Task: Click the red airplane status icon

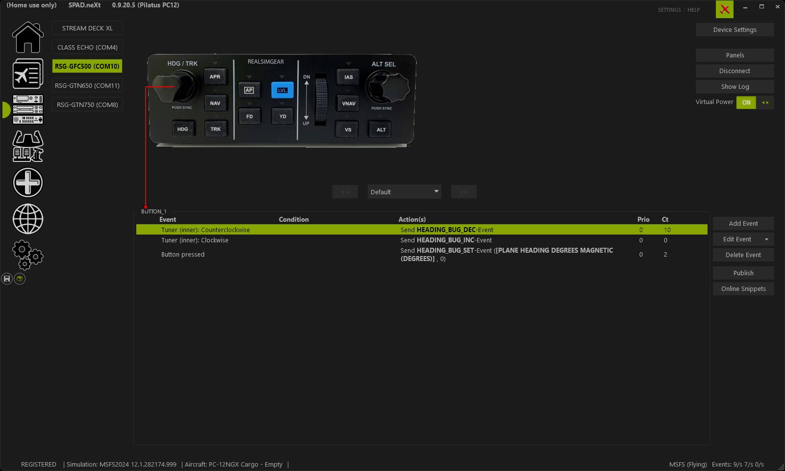Action: (724, 9)
